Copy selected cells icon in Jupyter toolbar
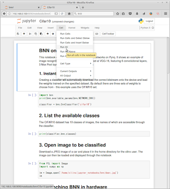 (36, 34)
